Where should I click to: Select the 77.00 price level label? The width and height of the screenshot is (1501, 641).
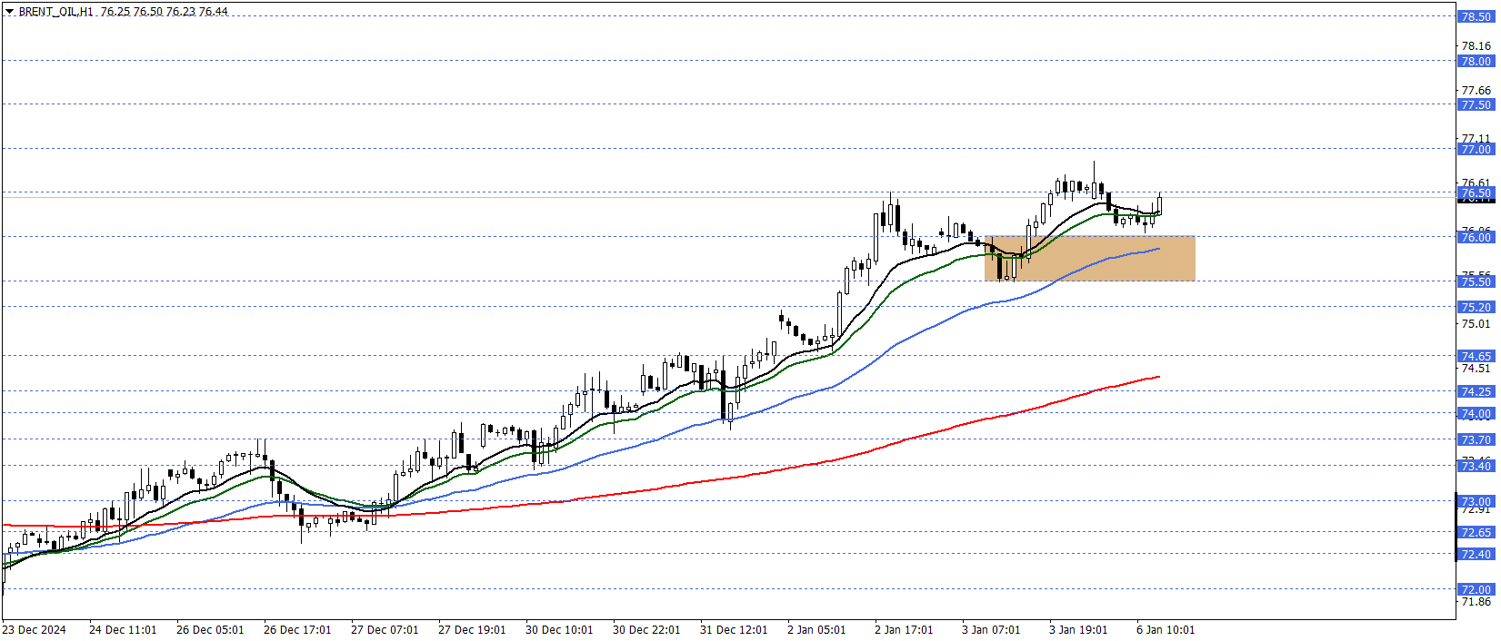1476,149
